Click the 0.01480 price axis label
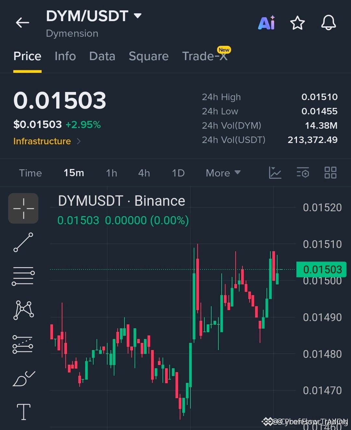This screenshot has width=351, height=430. [x=322, y=354]
